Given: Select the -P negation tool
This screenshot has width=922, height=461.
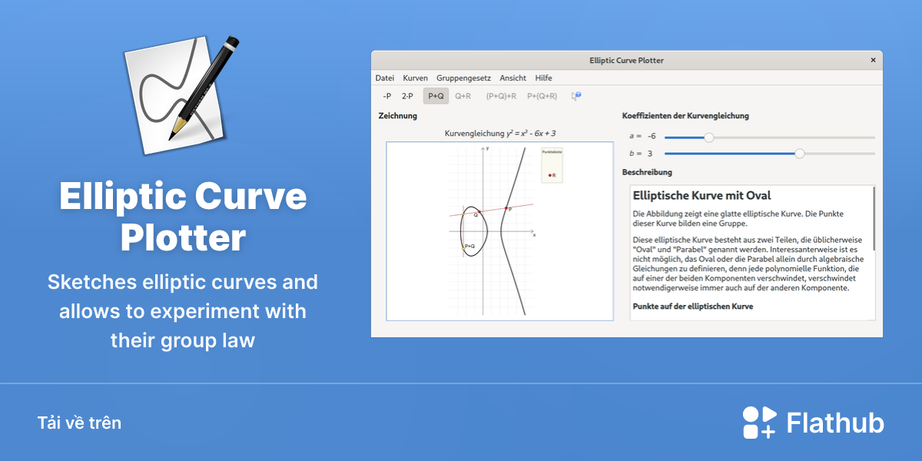Looking at the screenshot, I should [386, 96].
